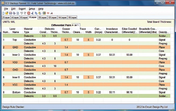The height and width of the screenshot is (111, 176).
Task: Select the 16 Layer tab
Action: pyautogui.click(x=72, y=18)
